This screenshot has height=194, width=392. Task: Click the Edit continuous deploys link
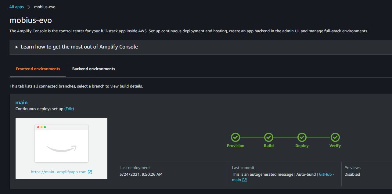pos(69,109)
